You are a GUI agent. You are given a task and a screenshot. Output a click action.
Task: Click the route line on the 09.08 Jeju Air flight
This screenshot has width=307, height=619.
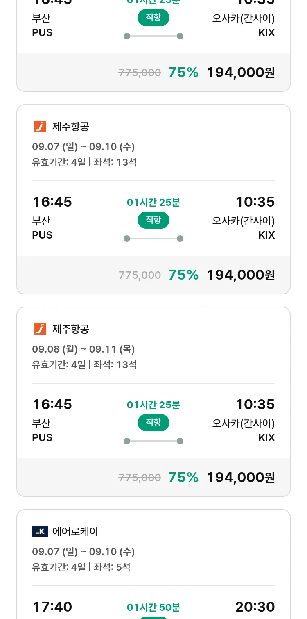[153, 441]
